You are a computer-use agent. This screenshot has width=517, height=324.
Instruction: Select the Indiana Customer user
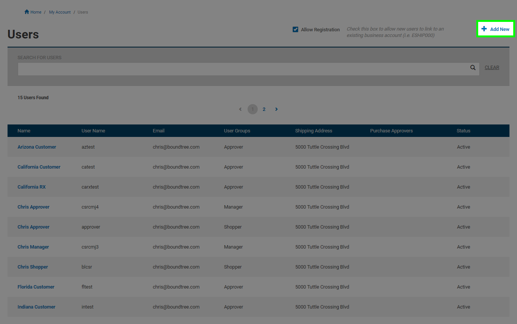36,307
